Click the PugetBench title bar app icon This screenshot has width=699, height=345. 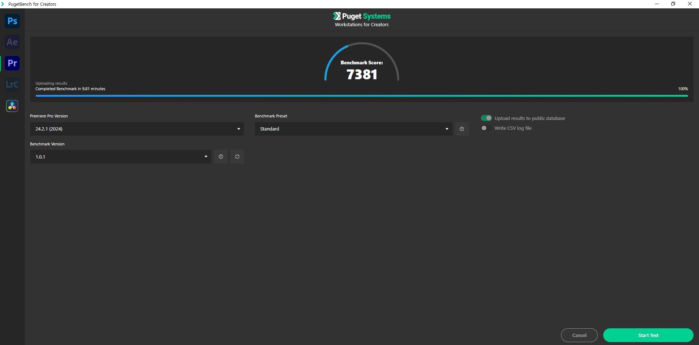(x=3, y=4)
